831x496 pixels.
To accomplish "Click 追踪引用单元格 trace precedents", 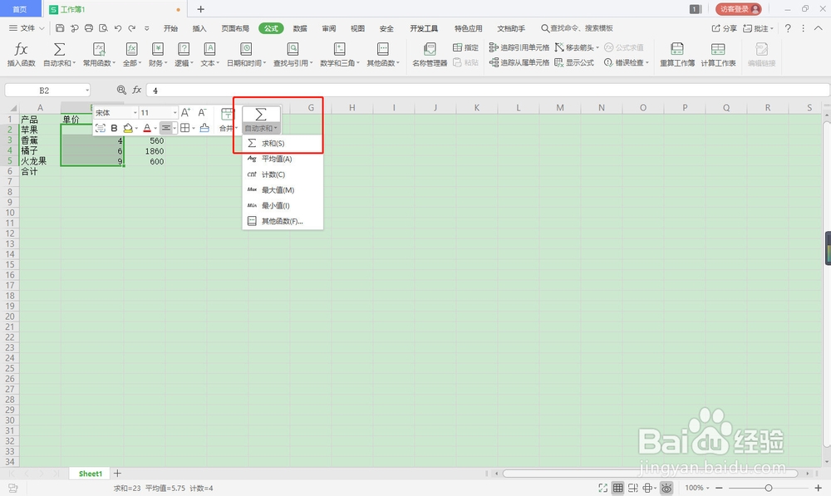I will [519, 47].
